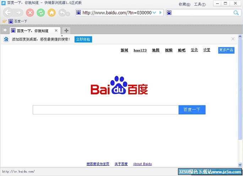Open the 新闻 link
The width and height of the screenshot is (243, 176).
pos(124,50)
